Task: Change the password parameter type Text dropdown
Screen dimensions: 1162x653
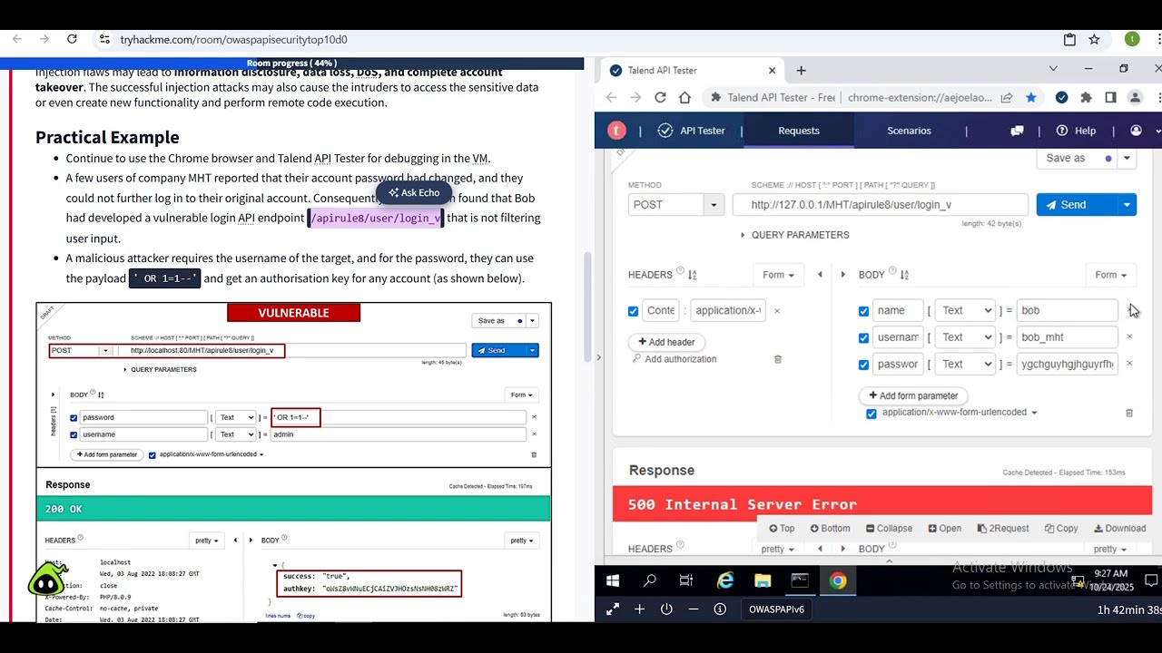Action: (965, 364)
